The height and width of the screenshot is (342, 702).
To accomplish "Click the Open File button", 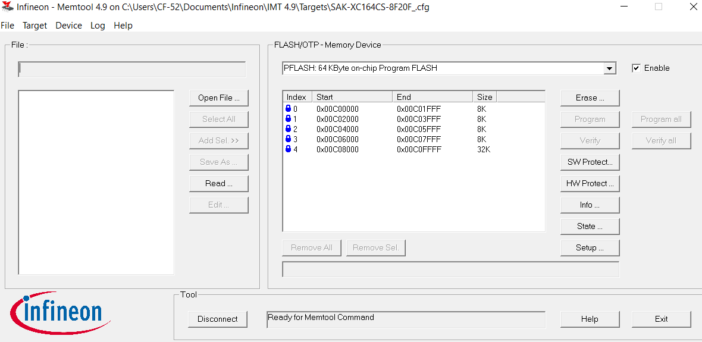I will tap(218, 98).
